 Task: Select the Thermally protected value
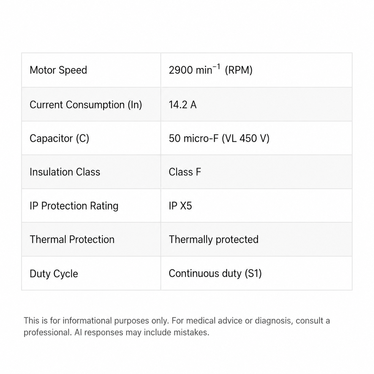(214, 240)
